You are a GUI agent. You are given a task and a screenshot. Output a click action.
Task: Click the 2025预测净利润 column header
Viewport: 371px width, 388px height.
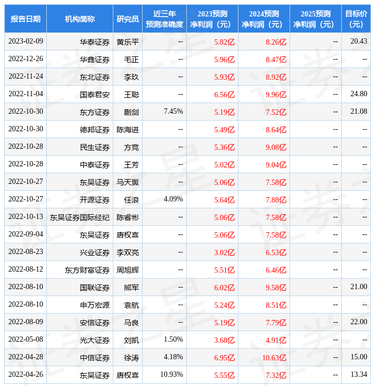point(316,19)
